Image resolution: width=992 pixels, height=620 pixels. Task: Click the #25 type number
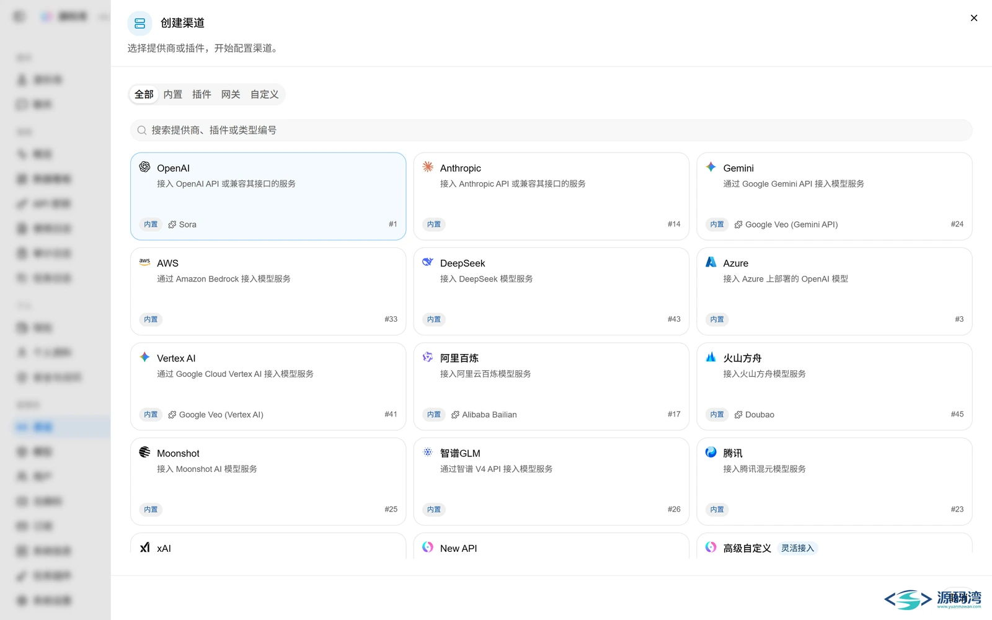point(391,510)
